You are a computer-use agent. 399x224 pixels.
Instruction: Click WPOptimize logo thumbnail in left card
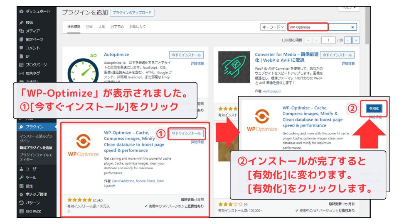[83, 145]
